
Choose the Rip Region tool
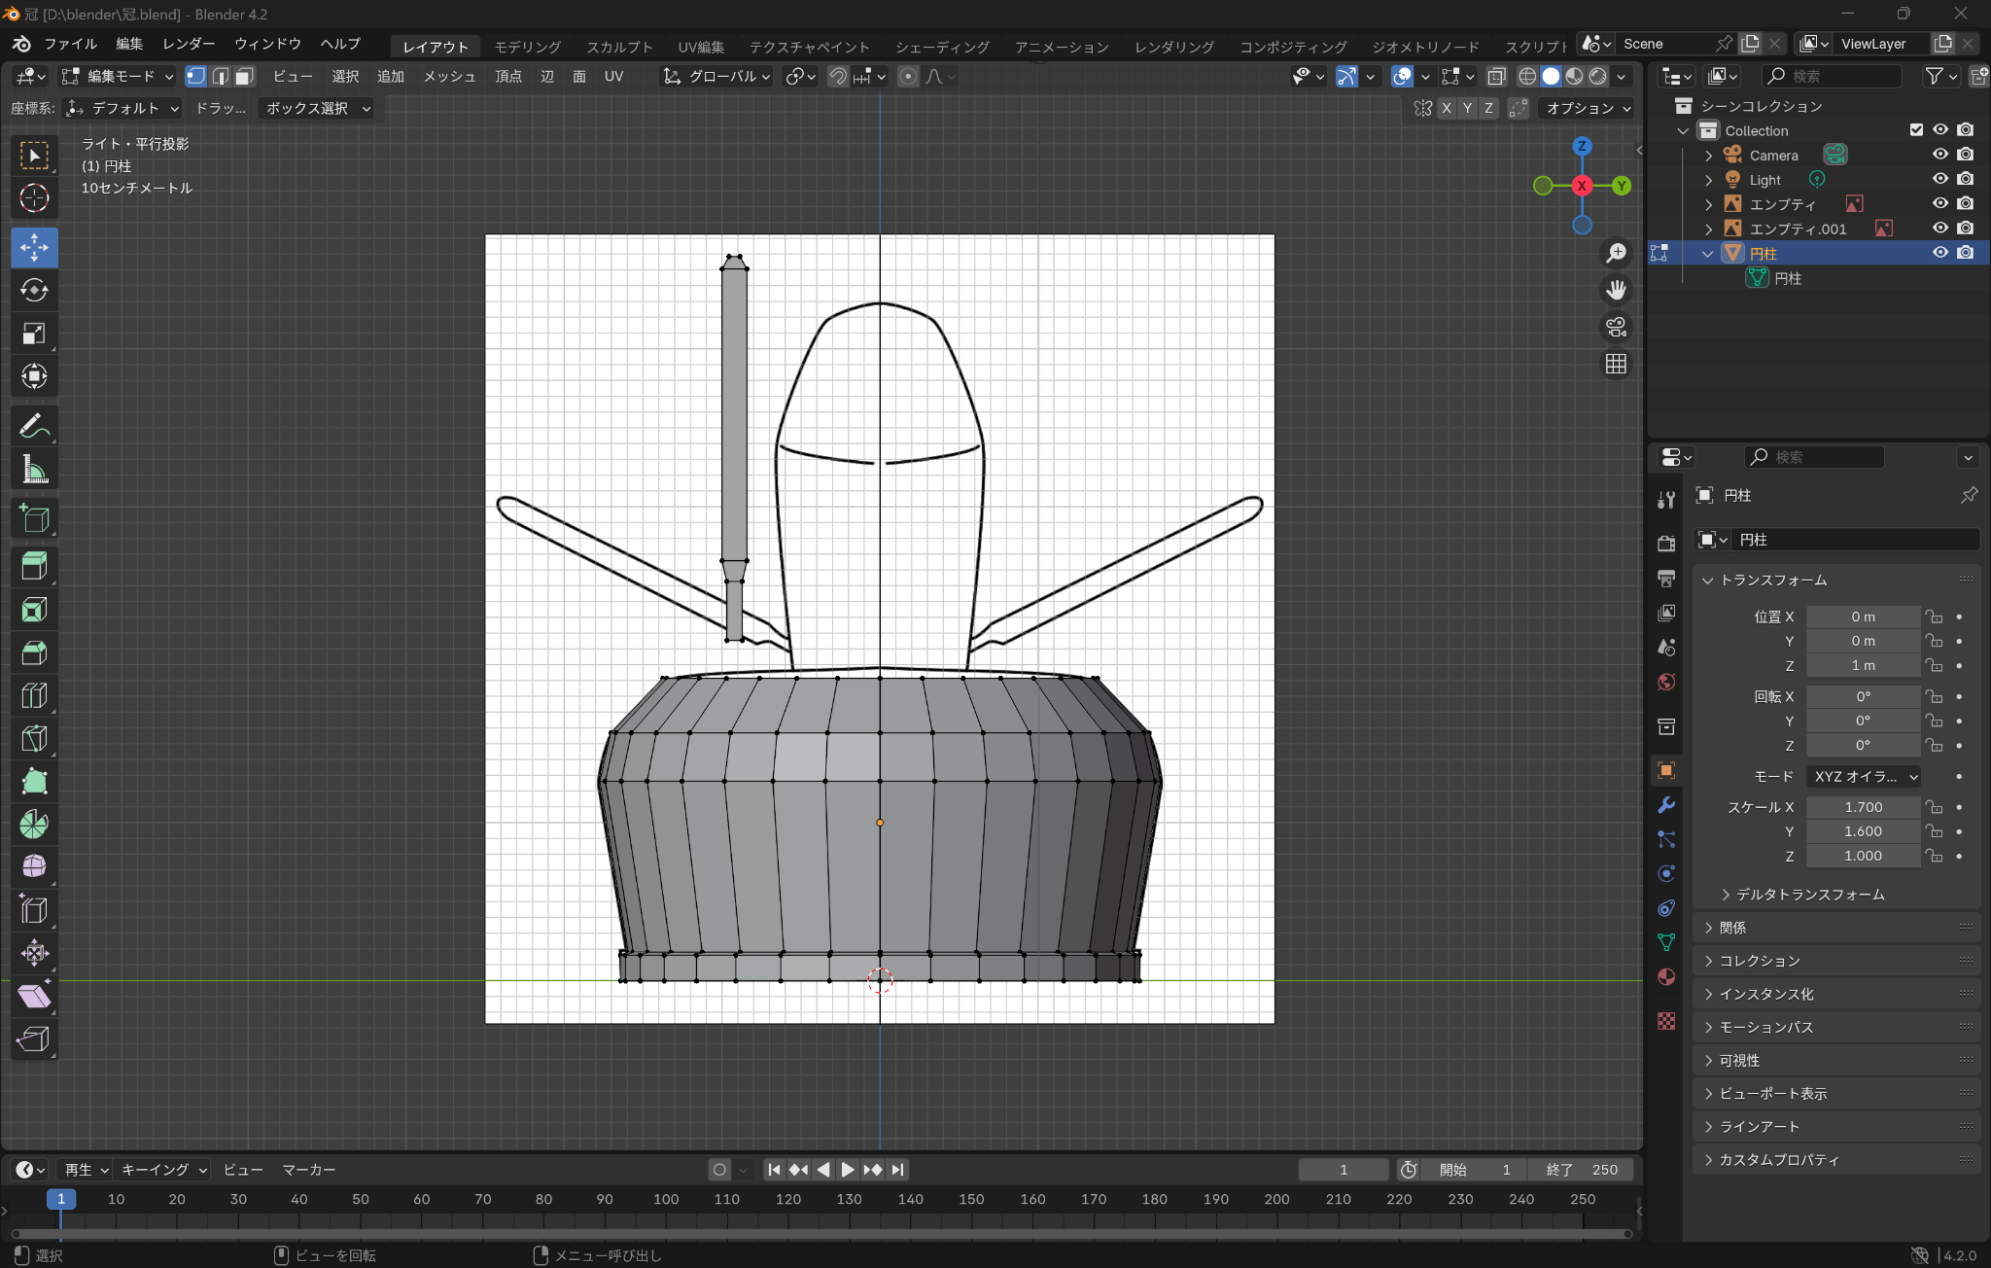click(34, 1039)
